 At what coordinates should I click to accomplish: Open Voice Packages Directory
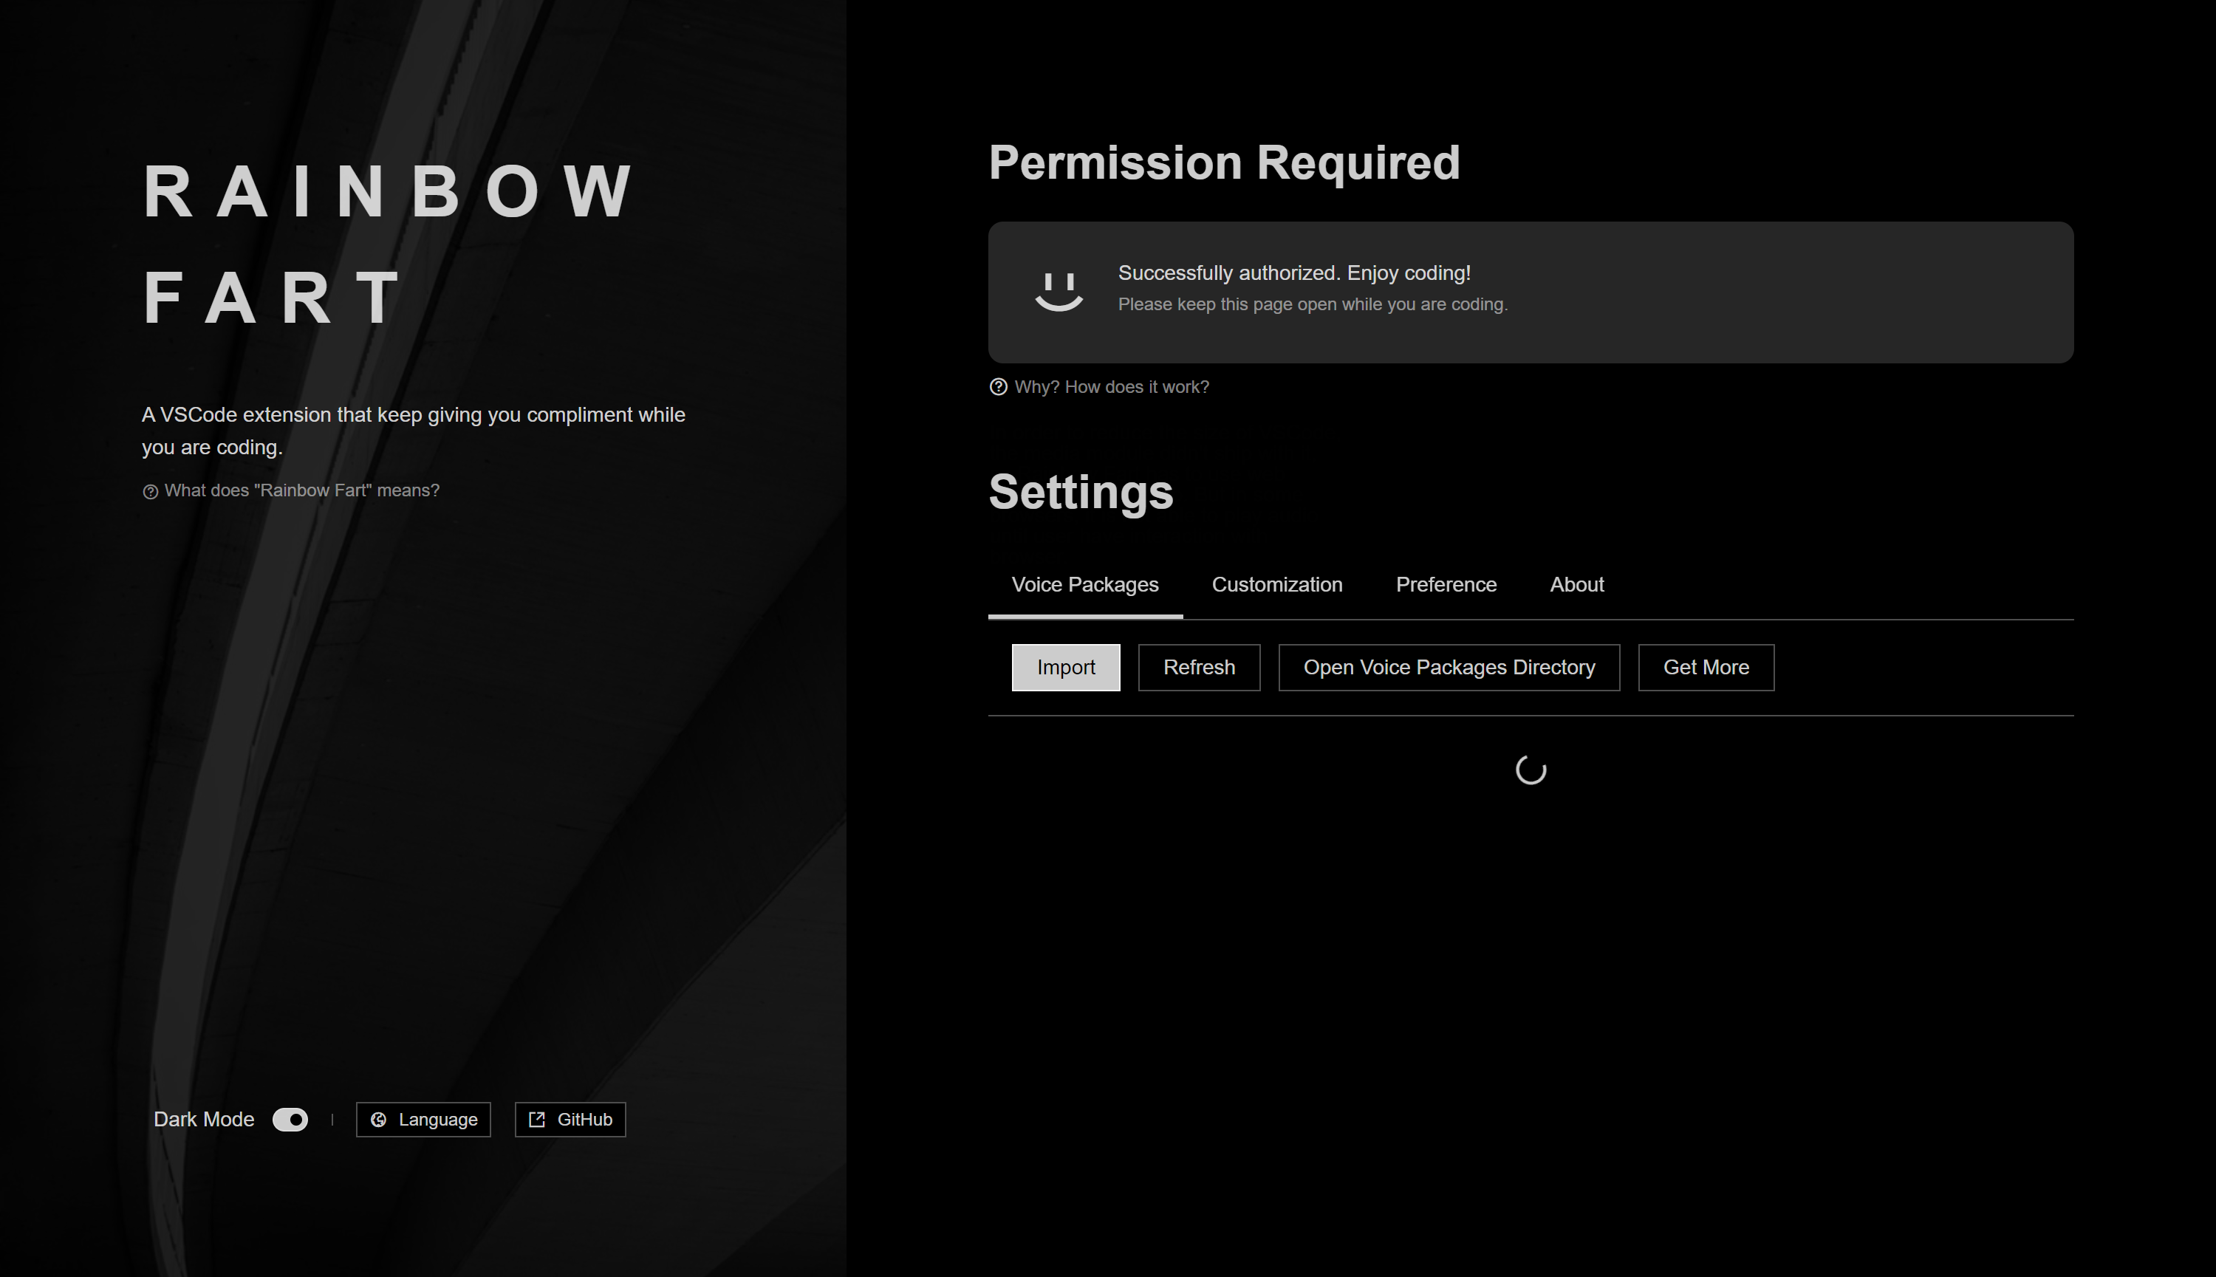(x=1449, y=668)
